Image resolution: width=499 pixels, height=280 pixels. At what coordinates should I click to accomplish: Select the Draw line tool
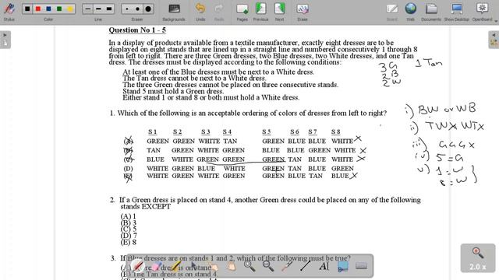click(306, 266)
